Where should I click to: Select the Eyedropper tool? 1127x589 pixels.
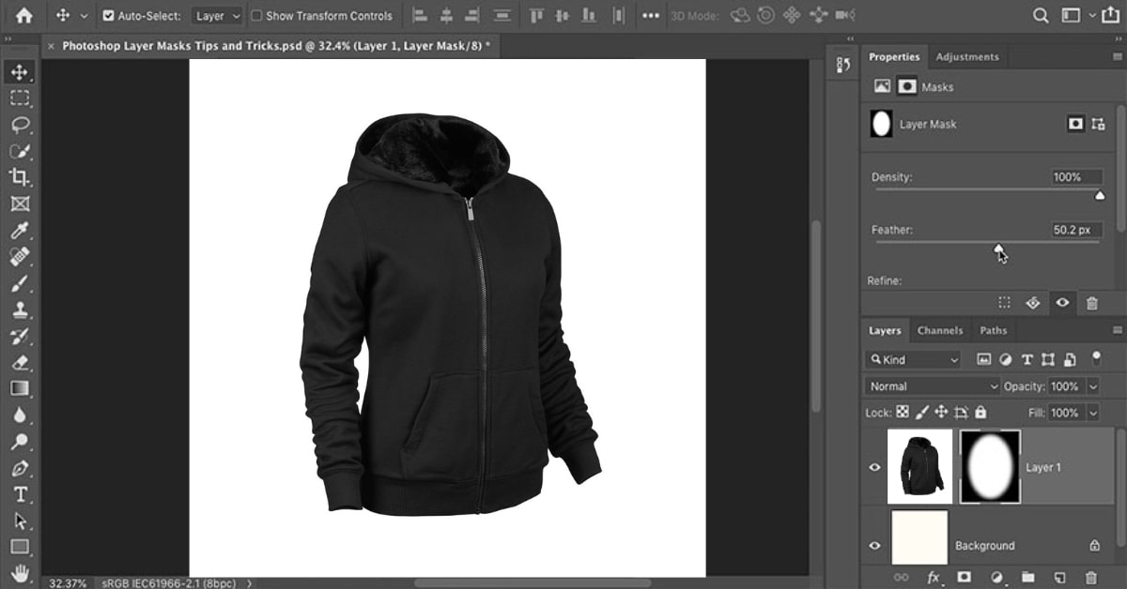(x=20, y=230)
